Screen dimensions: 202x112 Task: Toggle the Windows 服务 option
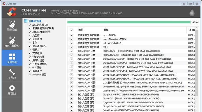(30, 74)
